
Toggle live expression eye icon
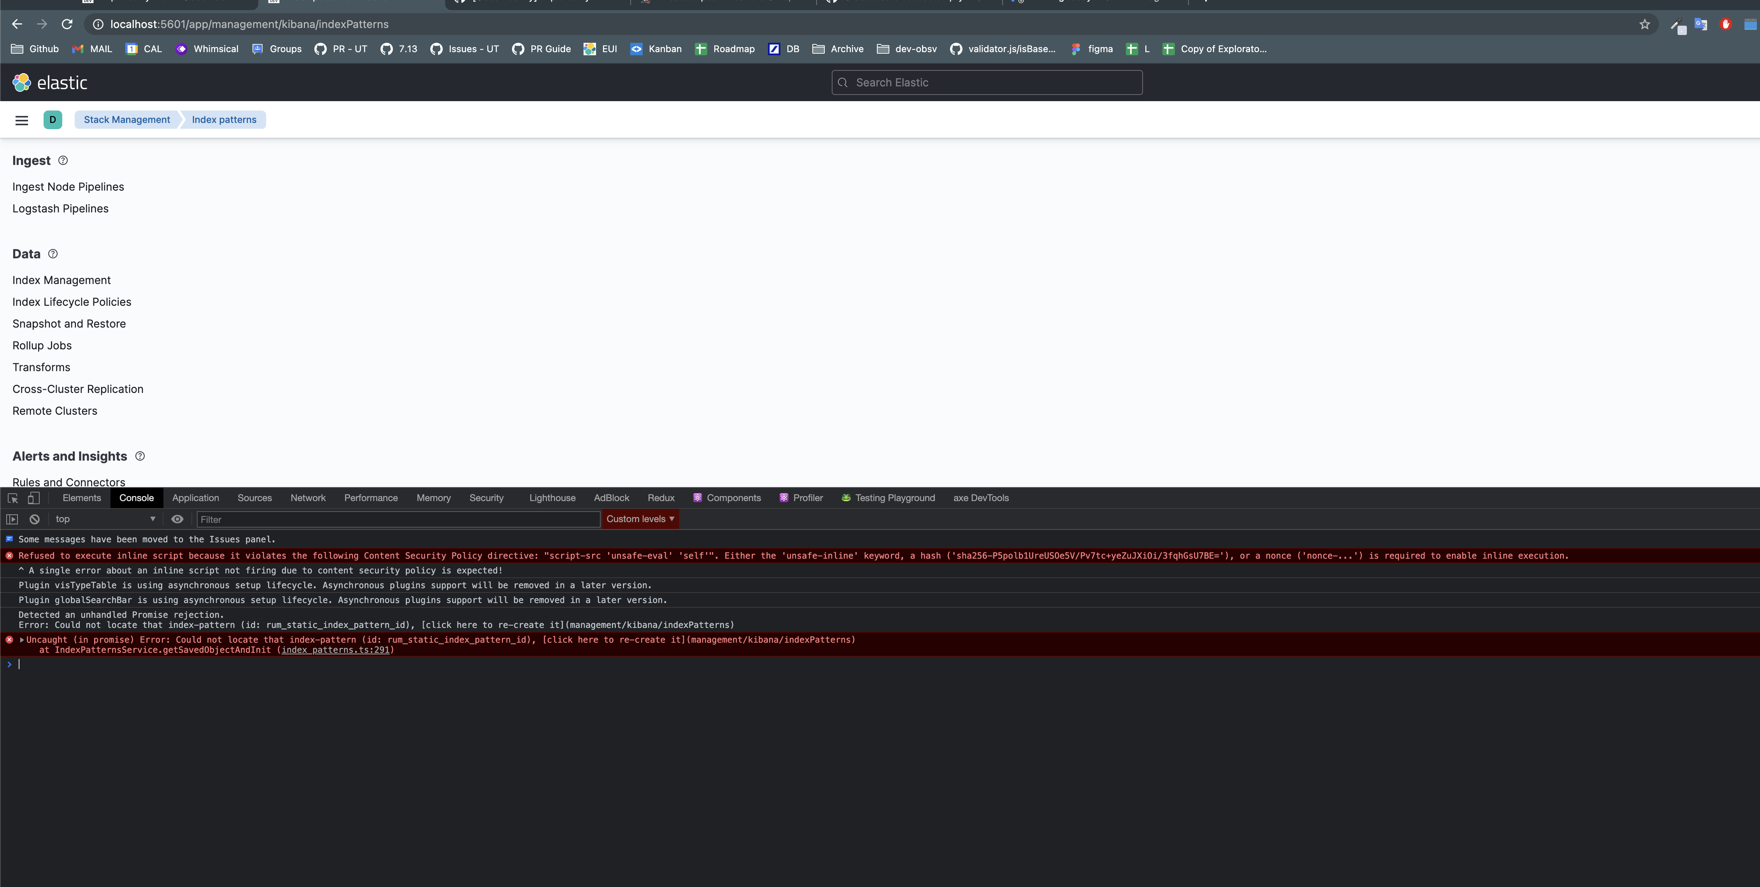click(x=177, y=519)
